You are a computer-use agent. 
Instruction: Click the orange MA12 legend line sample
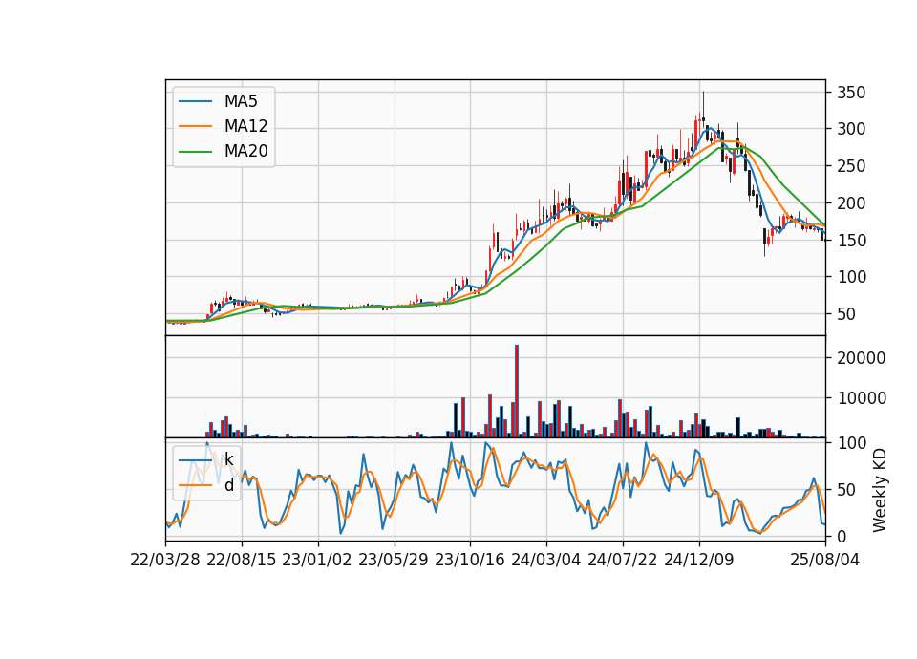[x=195, y=126]
